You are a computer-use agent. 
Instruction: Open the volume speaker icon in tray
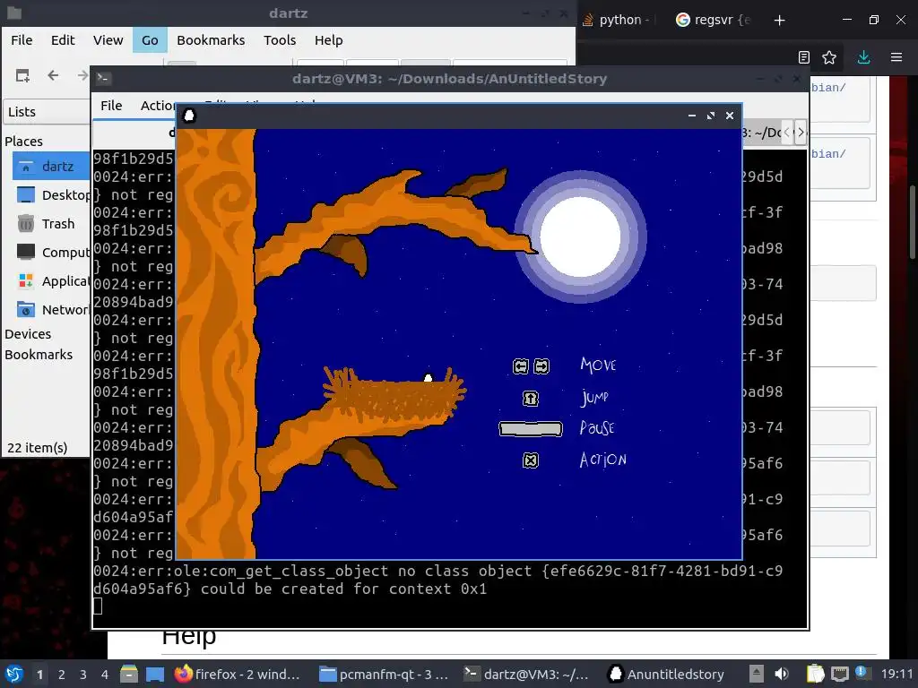[x=782, y=674]
